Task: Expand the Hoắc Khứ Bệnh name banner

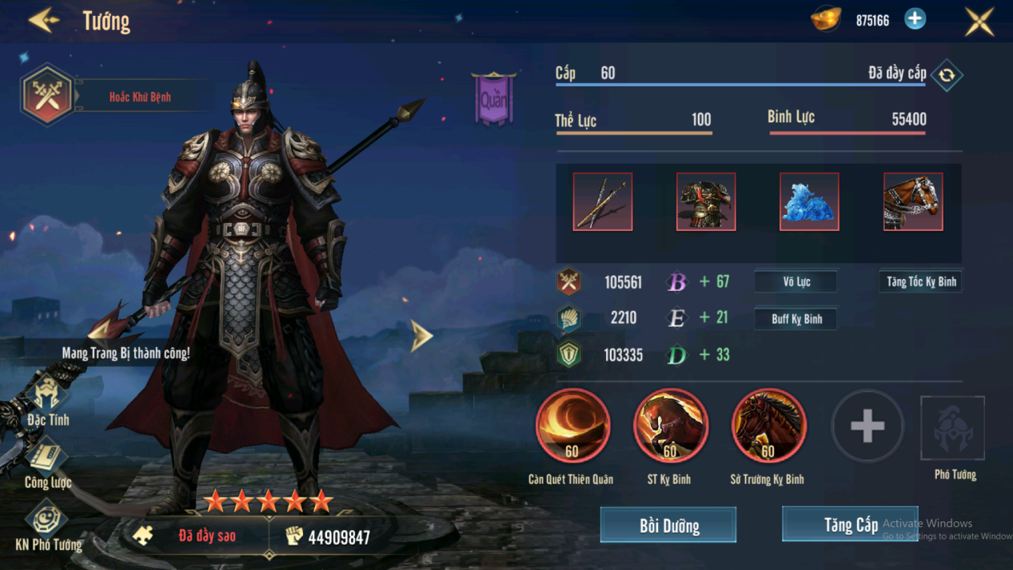Action: click(140, 97)
